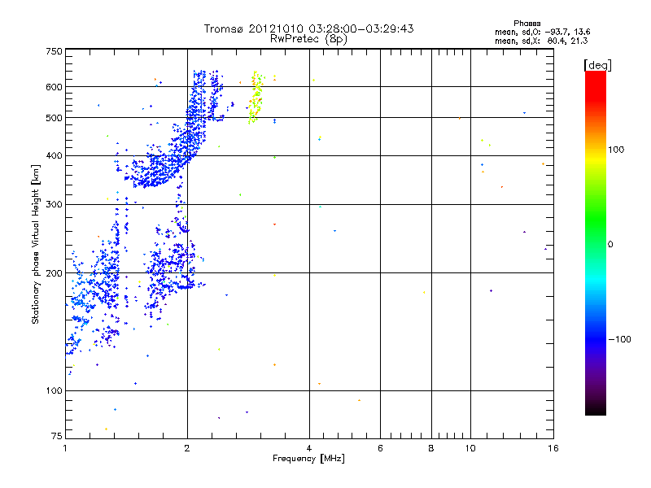651x488 pixels.
Task: Click the 'mean, sd,X: 80.4, 21.3' value
Action: tap(541, 41)
